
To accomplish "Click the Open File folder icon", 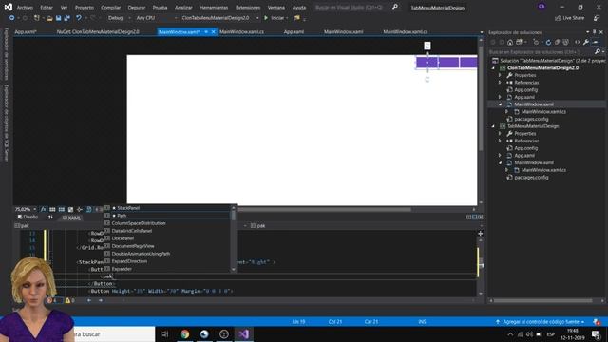I will 49,18.
